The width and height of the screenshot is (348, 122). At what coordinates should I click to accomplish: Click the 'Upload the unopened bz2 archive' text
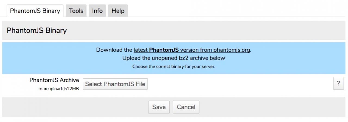pos(174,58)
